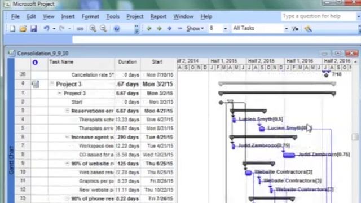
Task: Open a file with the folder icon
Action: pos(23,29)
